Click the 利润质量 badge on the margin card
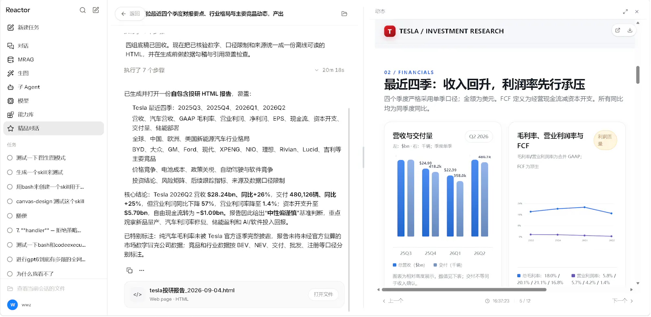 pos(605,140)
